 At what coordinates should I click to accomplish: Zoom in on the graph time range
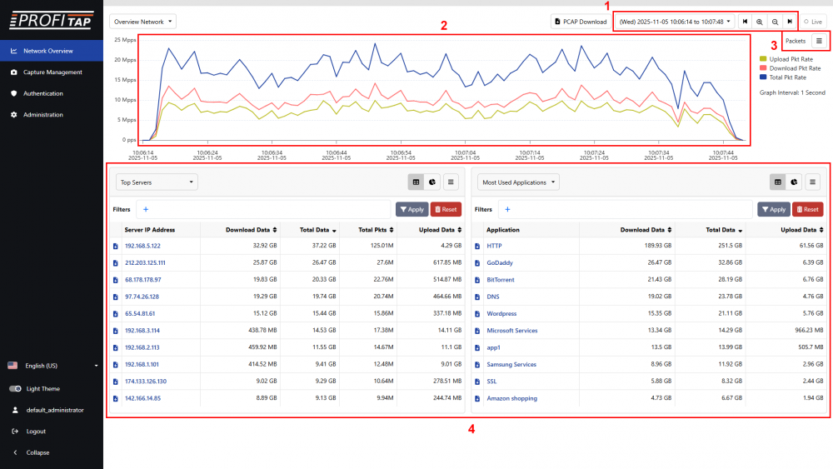click(760, 21)
